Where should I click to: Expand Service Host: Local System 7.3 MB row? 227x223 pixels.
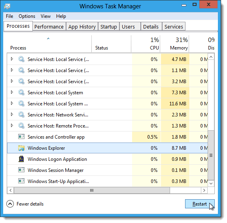click(12, 92)
